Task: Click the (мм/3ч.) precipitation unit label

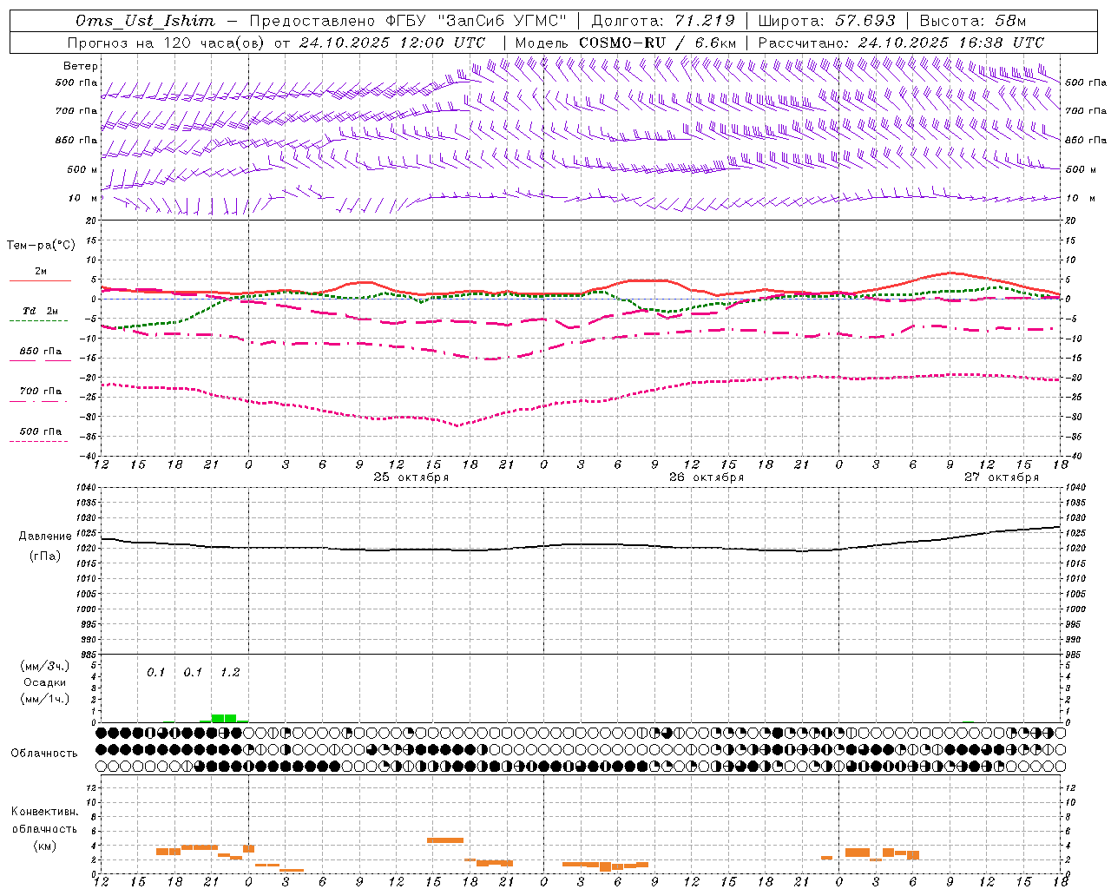Action: tap(45, 666)
